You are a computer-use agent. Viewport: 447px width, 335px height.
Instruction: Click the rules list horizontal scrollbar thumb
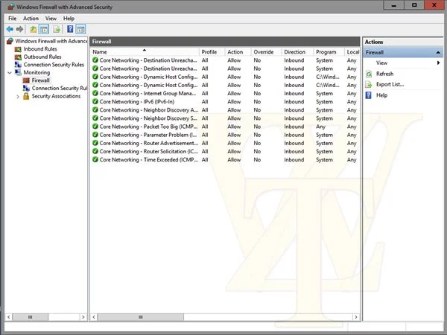tap(141, 317)
